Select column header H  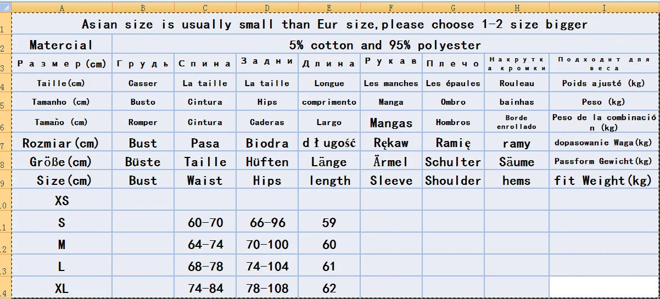coord(517,8)
